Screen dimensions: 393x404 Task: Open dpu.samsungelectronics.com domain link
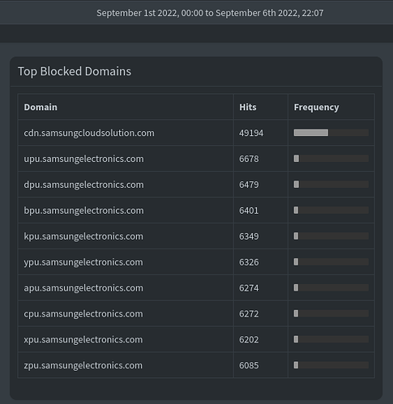point(83,185)
